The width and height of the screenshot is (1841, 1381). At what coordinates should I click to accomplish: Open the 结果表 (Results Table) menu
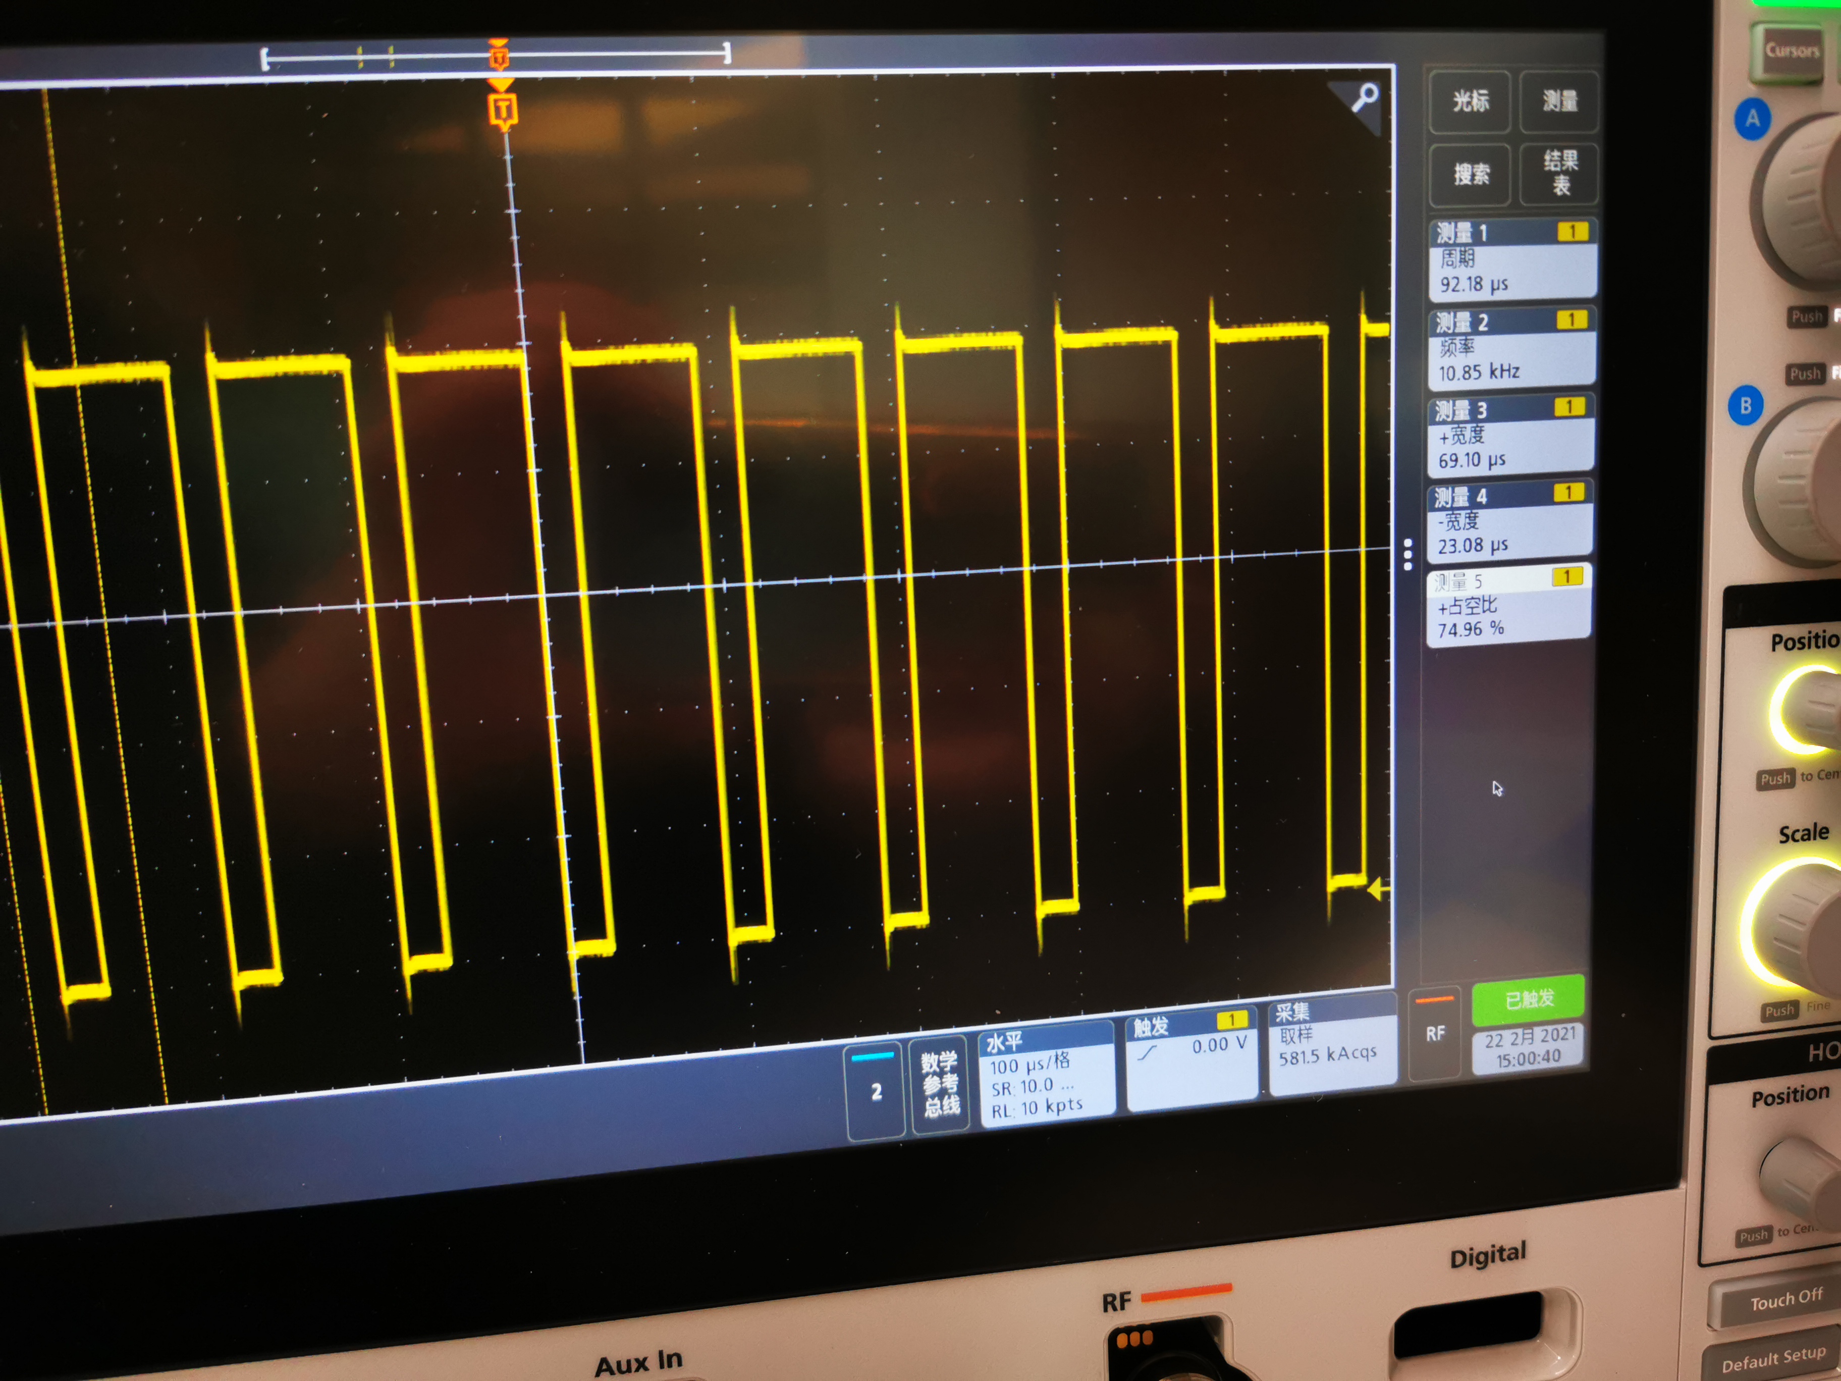pos(1560,172)
